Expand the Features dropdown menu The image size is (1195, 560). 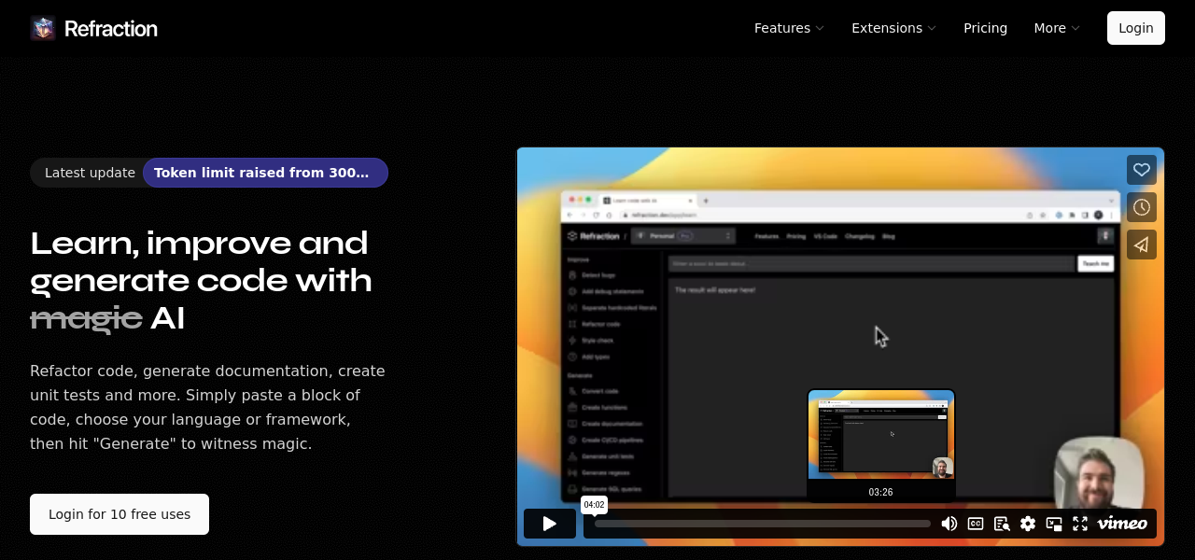pyautogui.click(x=789, y=28)
